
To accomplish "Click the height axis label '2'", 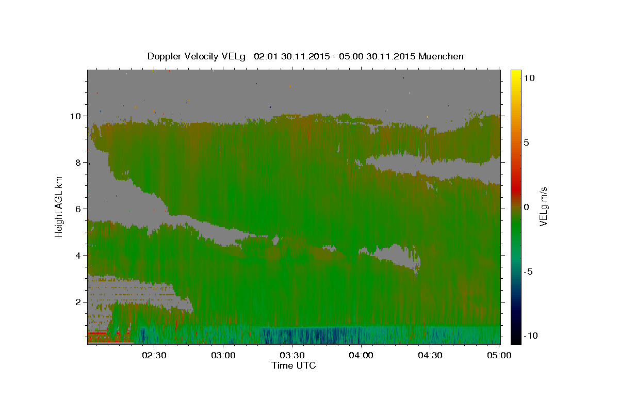I will tap(78, 301).
